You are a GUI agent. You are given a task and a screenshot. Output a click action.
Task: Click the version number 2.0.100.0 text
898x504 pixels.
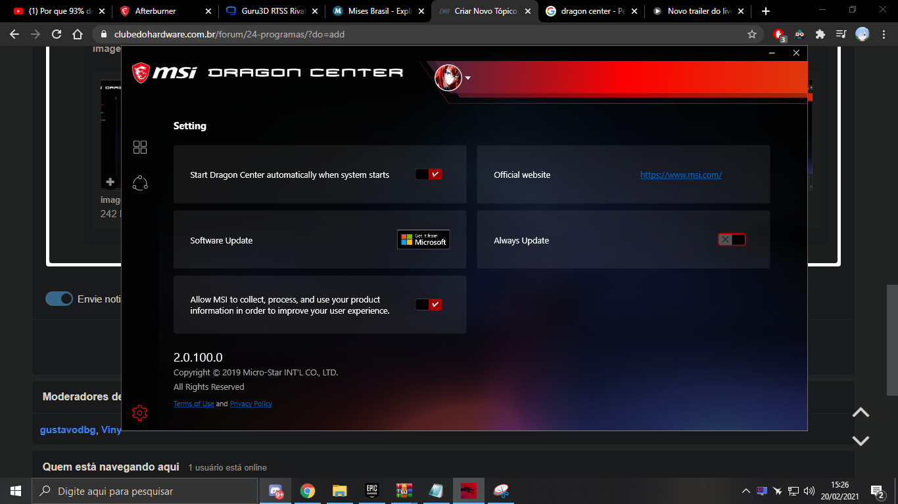[198, 358]
